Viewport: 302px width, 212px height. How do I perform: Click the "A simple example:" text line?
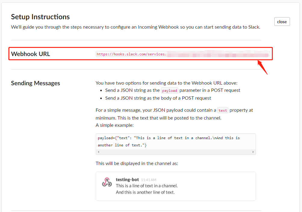point(115,125)
